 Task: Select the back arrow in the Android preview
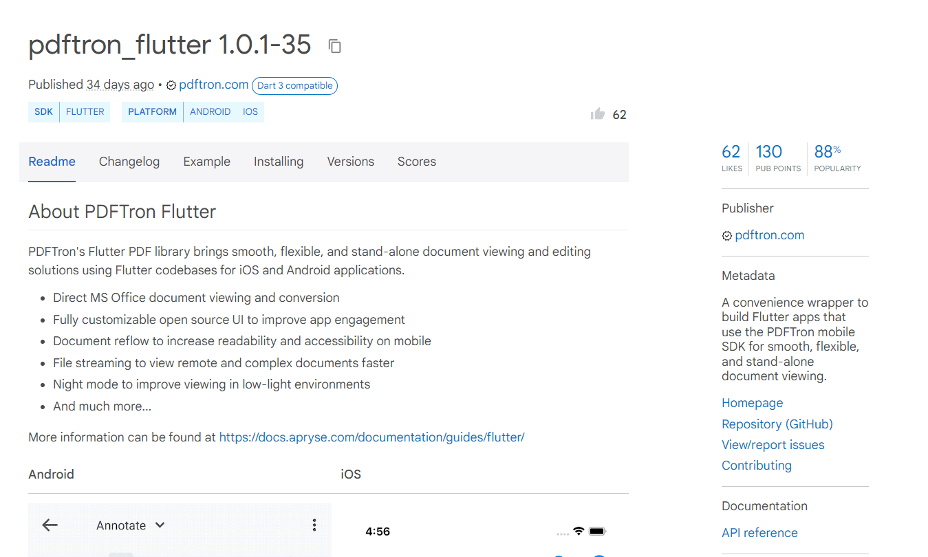(x=50, y=525)
